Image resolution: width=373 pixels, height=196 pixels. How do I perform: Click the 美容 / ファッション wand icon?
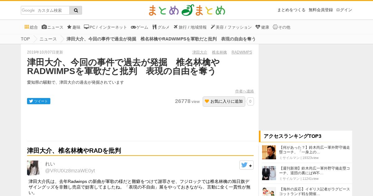tap(213, 27)
